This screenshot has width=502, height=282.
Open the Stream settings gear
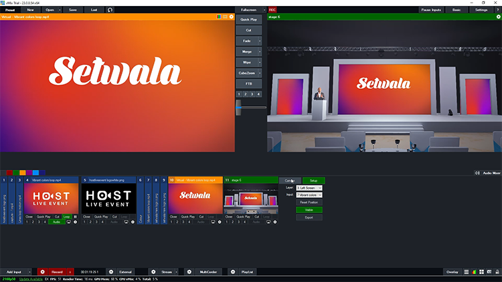(153, 272)
